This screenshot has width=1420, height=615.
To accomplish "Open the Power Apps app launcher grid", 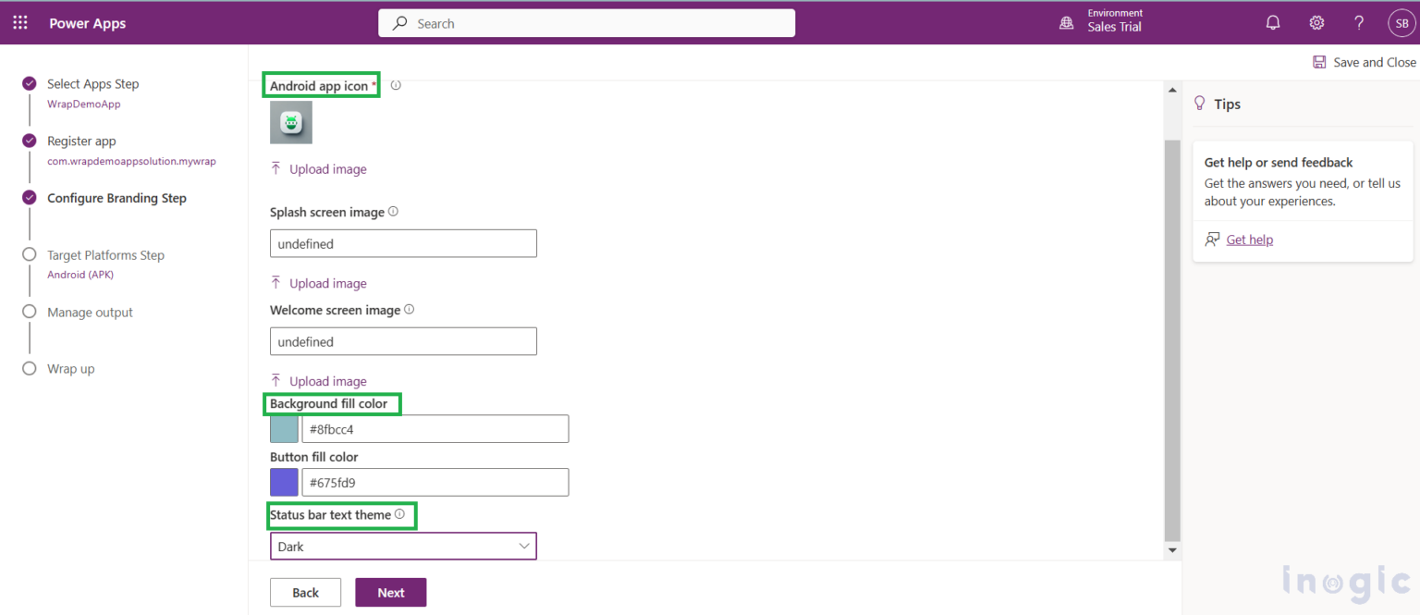I will pos(19,22).
